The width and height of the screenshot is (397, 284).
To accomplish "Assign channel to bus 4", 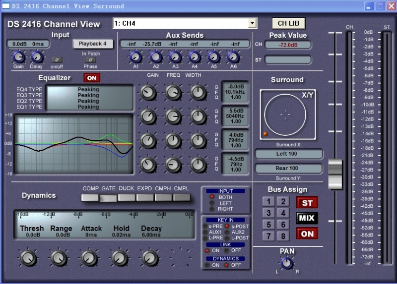I will (283, 213).
